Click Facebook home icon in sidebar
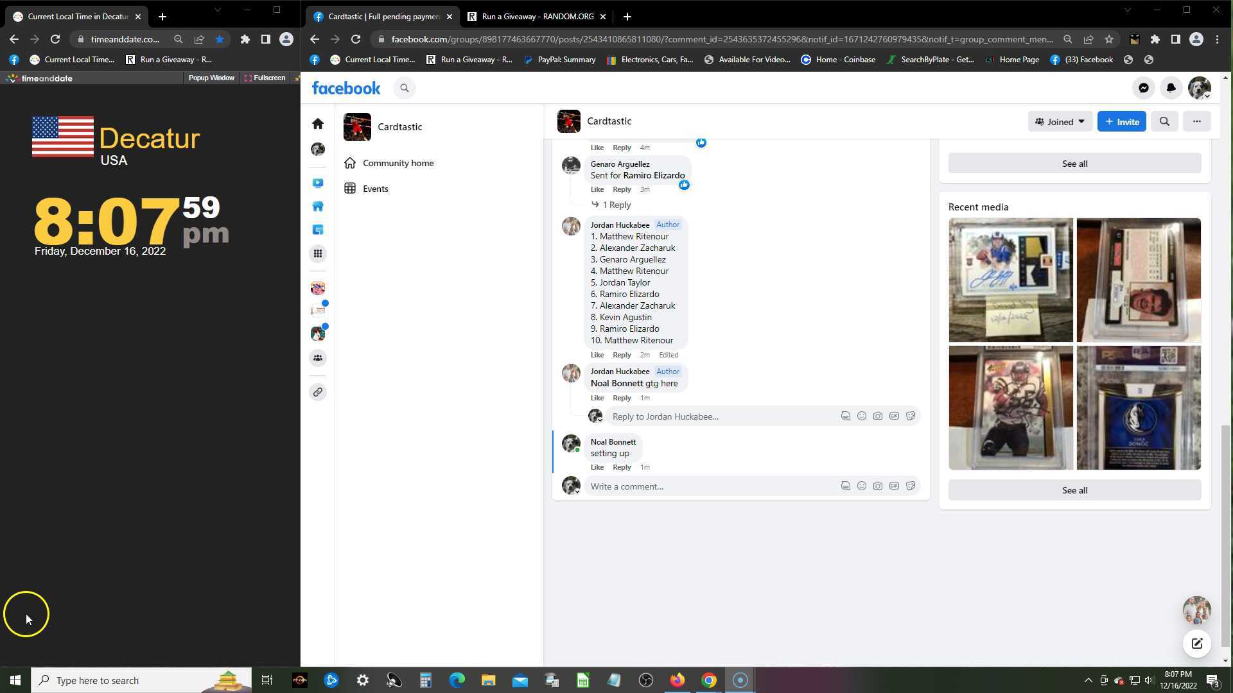This screenshot has height=693, width=1233. 318,124
